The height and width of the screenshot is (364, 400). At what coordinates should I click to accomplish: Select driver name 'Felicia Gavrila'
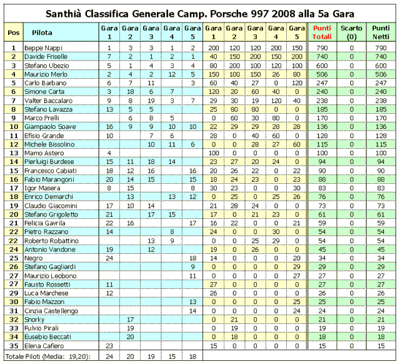[45, 223]
